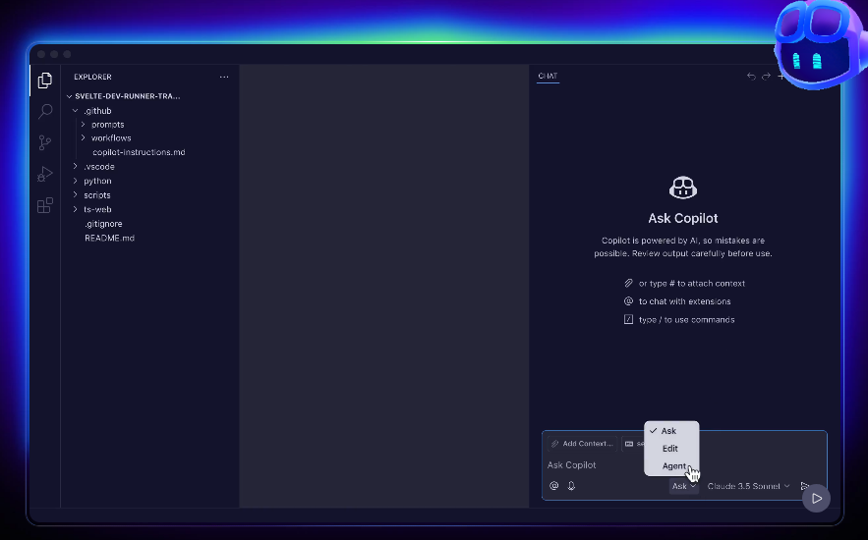The height and width of the screenshot is (540, 868).
Task: Select the workflows folder label
Action: click(x=111, y=137)
